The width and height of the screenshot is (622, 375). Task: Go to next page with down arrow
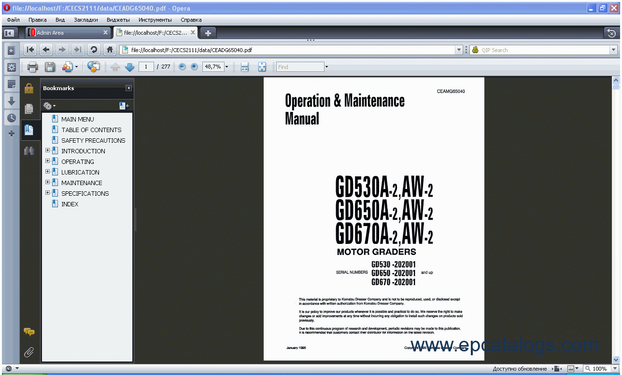[129, 67]
